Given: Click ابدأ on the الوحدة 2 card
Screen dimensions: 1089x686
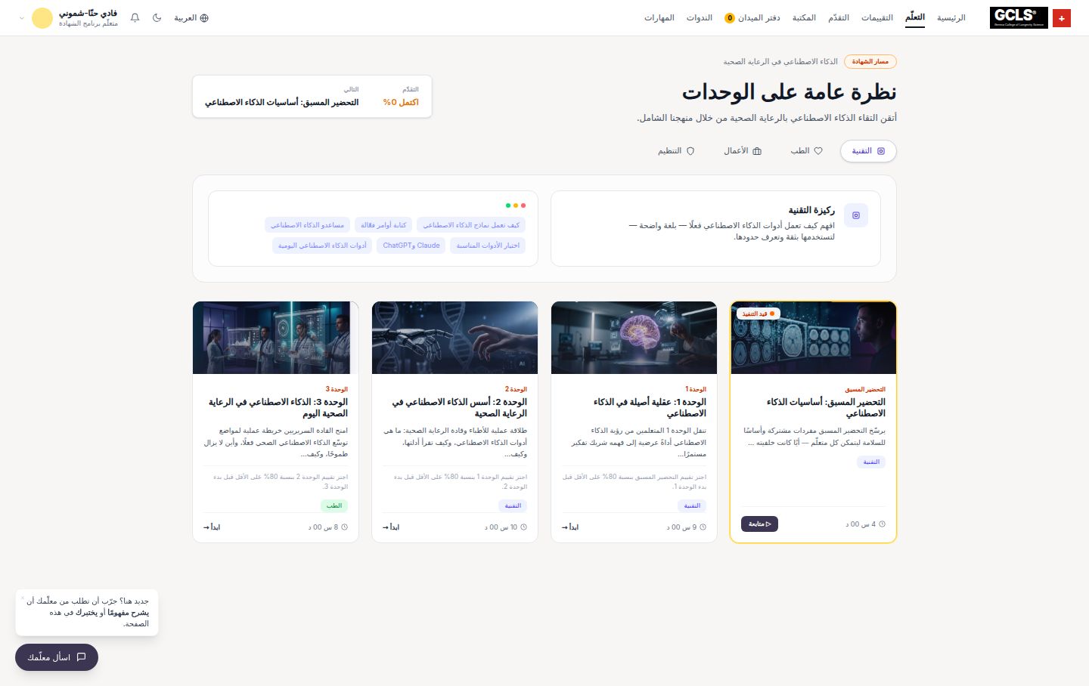Looking at the screenshot, I should coord(391,527).
